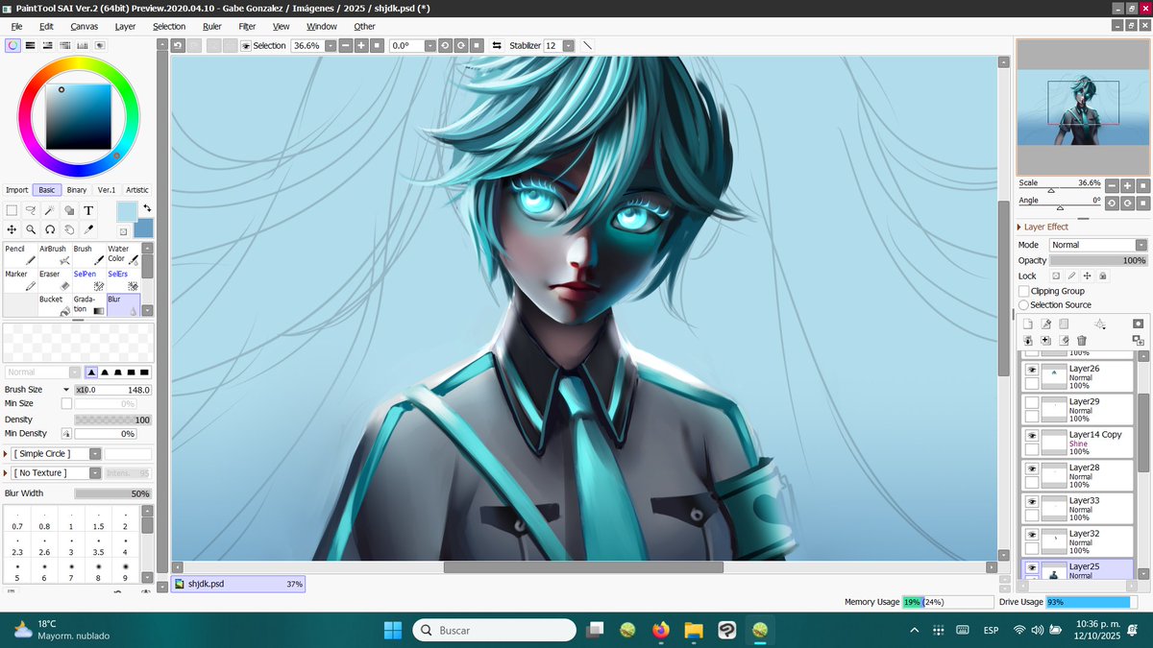Choose the Move layer tool

pos(12,229)
